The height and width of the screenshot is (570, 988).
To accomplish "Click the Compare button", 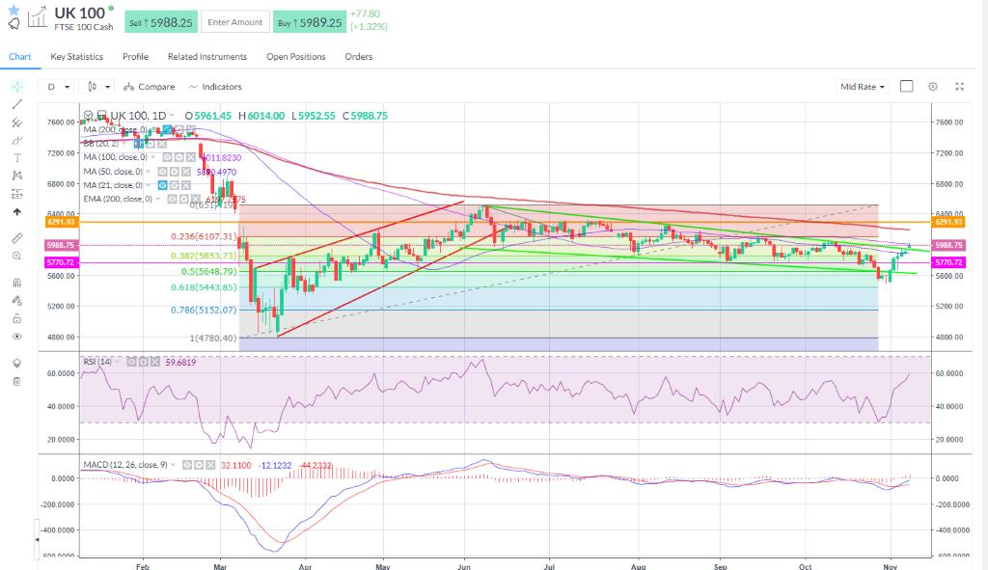I will (x=150, y=87).
